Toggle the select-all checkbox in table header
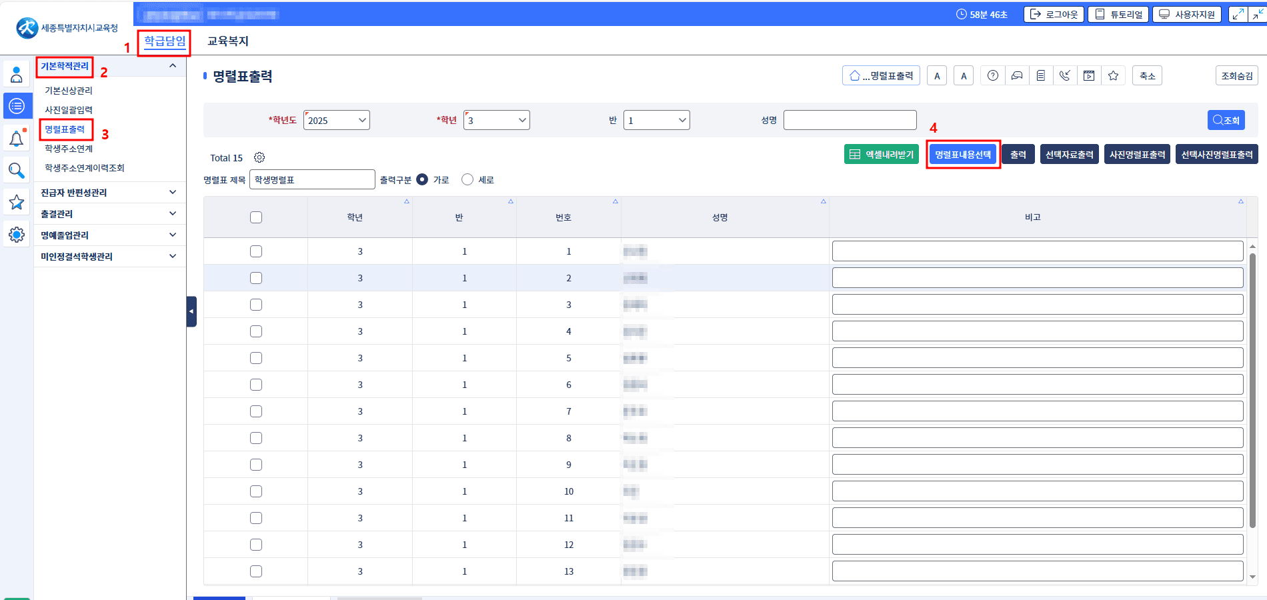Viewport: 1267px width, 600px height. [x=256, y=217]
